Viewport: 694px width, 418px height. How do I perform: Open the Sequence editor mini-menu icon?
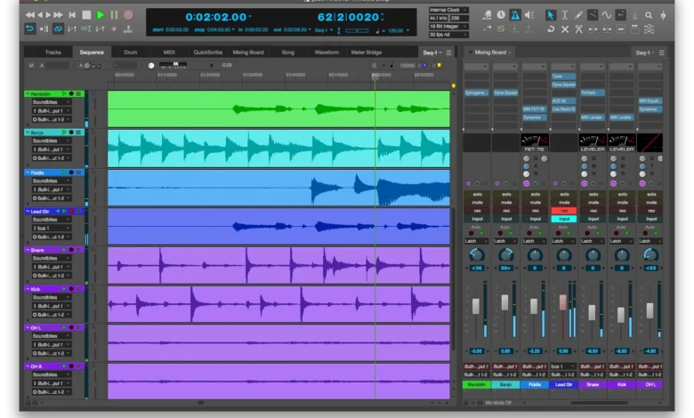[x=448, y=52]
